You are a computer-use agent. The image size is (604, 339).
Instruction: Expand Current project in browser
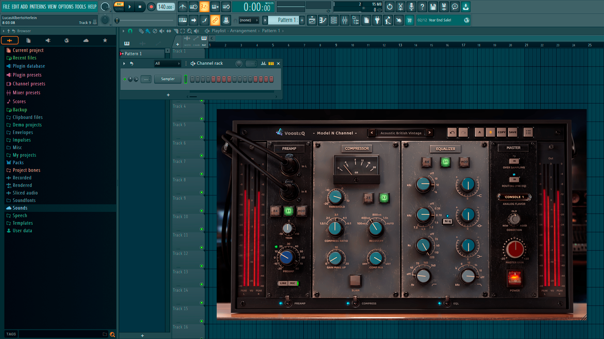[28, 50]
